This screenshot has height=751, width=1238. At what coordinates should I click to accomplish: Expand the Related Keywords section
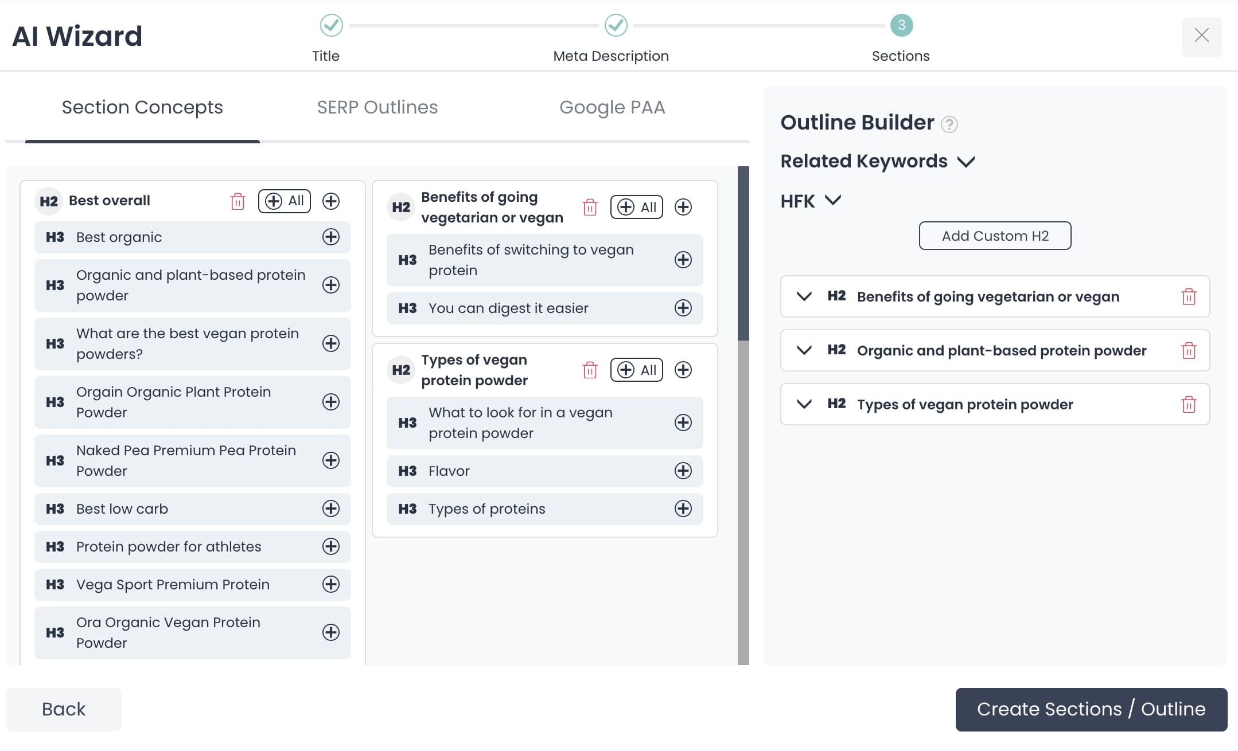click(966, 162)
